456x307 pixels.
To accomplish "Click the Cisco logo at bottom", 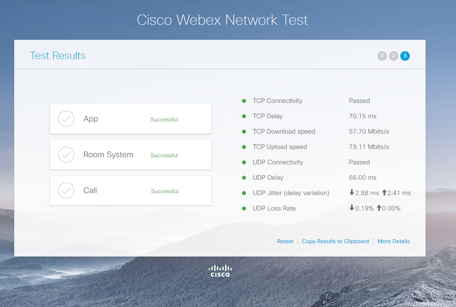I will 220,271.
